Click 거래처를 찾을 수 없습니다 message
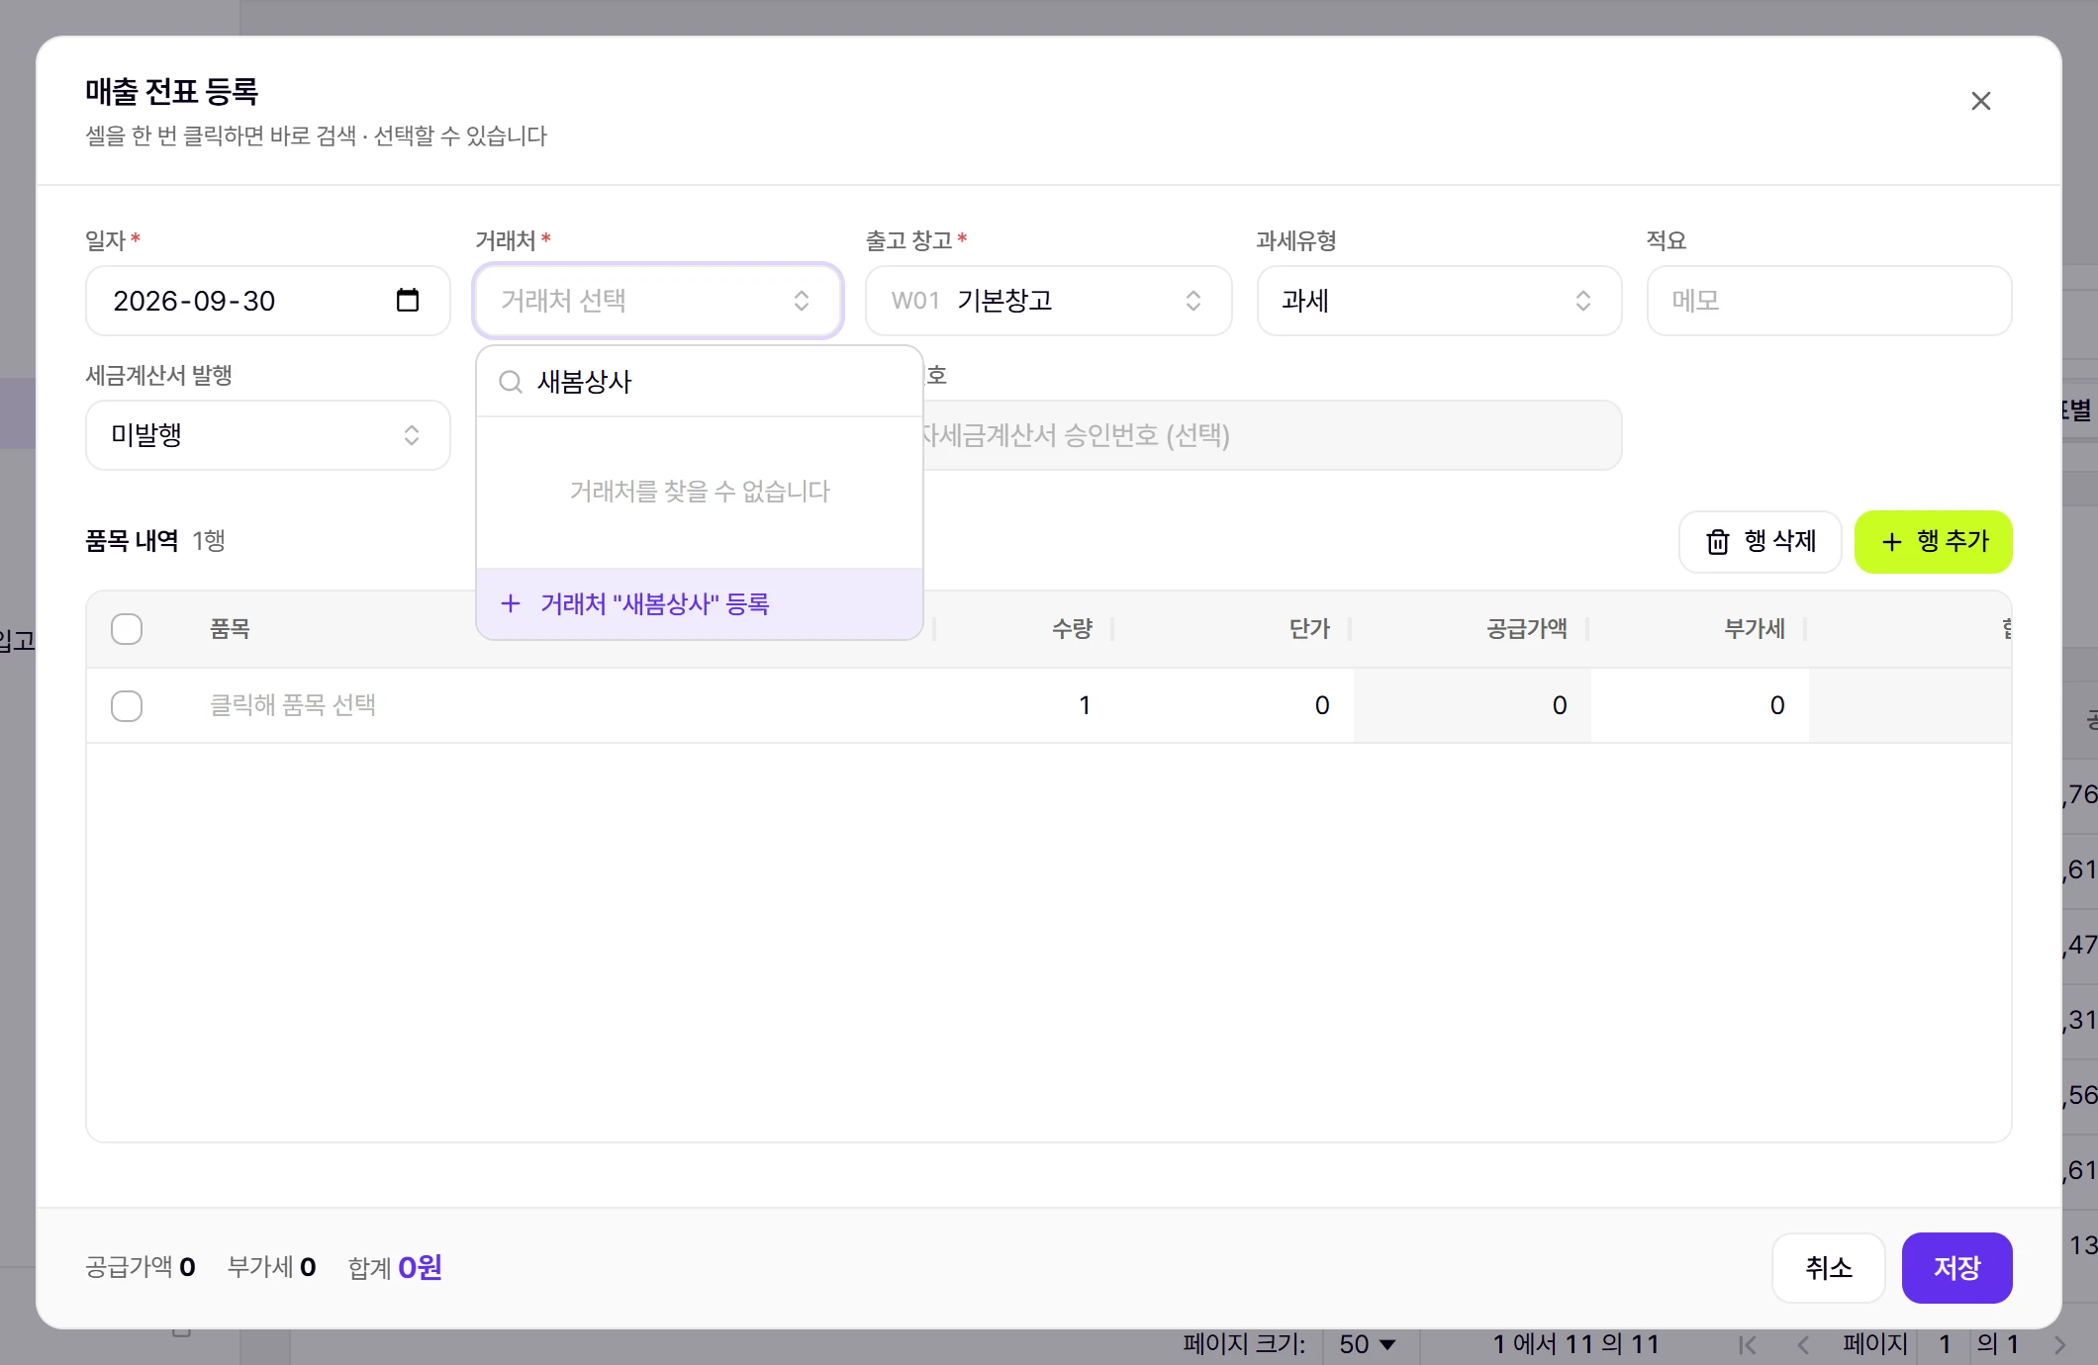Screen dimensions: 2098x1365 point(700,492)
